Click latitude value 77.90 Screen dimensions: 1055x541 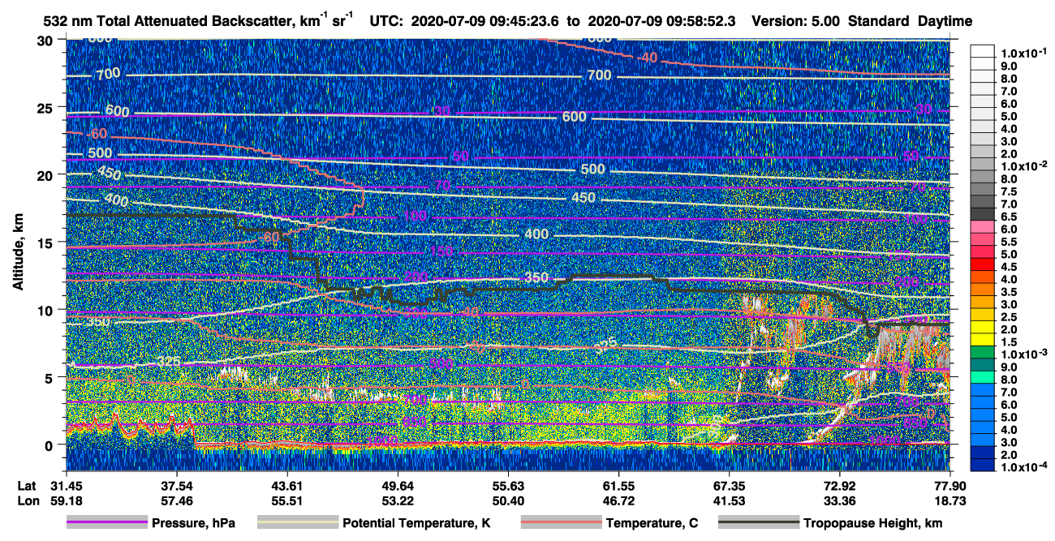pyautogui.click(x=950, y=486)
